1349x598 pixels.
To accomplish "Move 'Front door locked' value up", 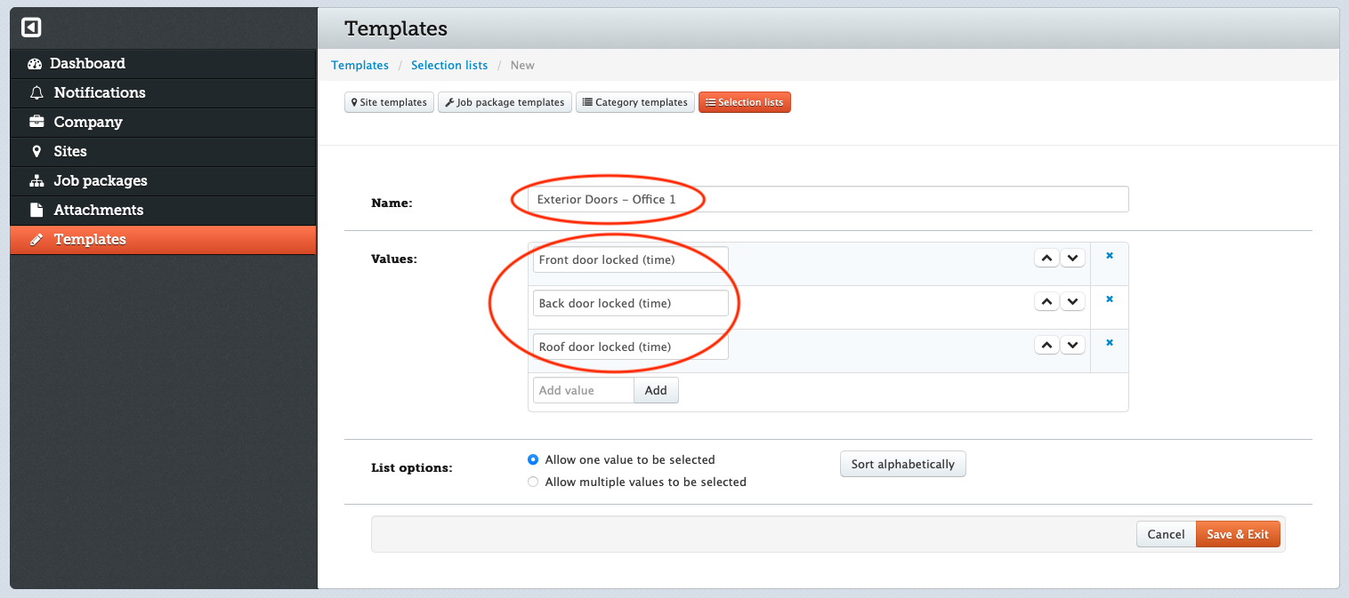I will click(x=1047, y=259).
